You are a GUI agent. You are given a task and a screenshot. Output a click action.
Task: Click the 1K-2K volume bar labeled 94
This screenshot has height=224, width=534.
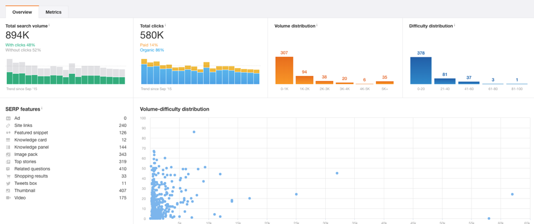coord(304,80)
